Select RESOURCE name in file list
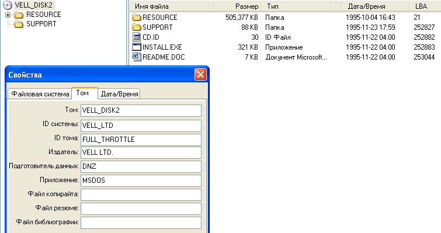 (x=159, y=18)
